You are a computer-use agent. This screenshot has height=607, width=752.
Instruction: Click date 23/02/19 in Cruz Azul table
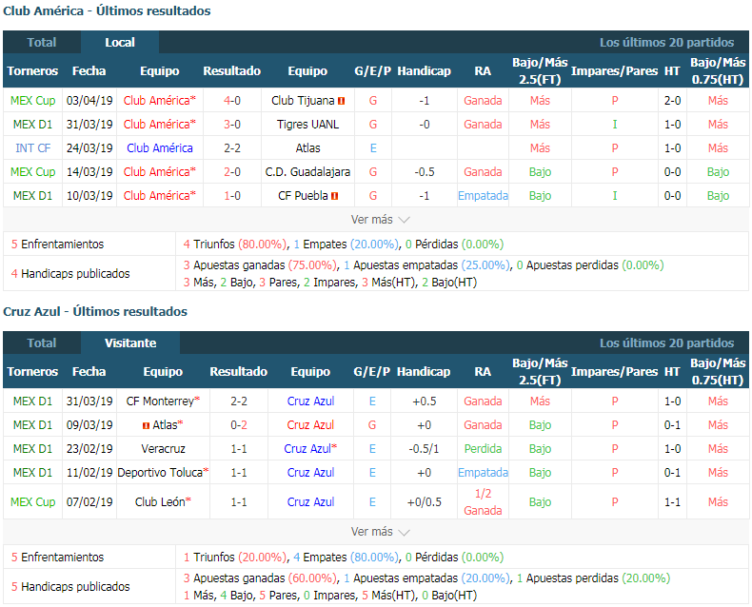point(89,449)
